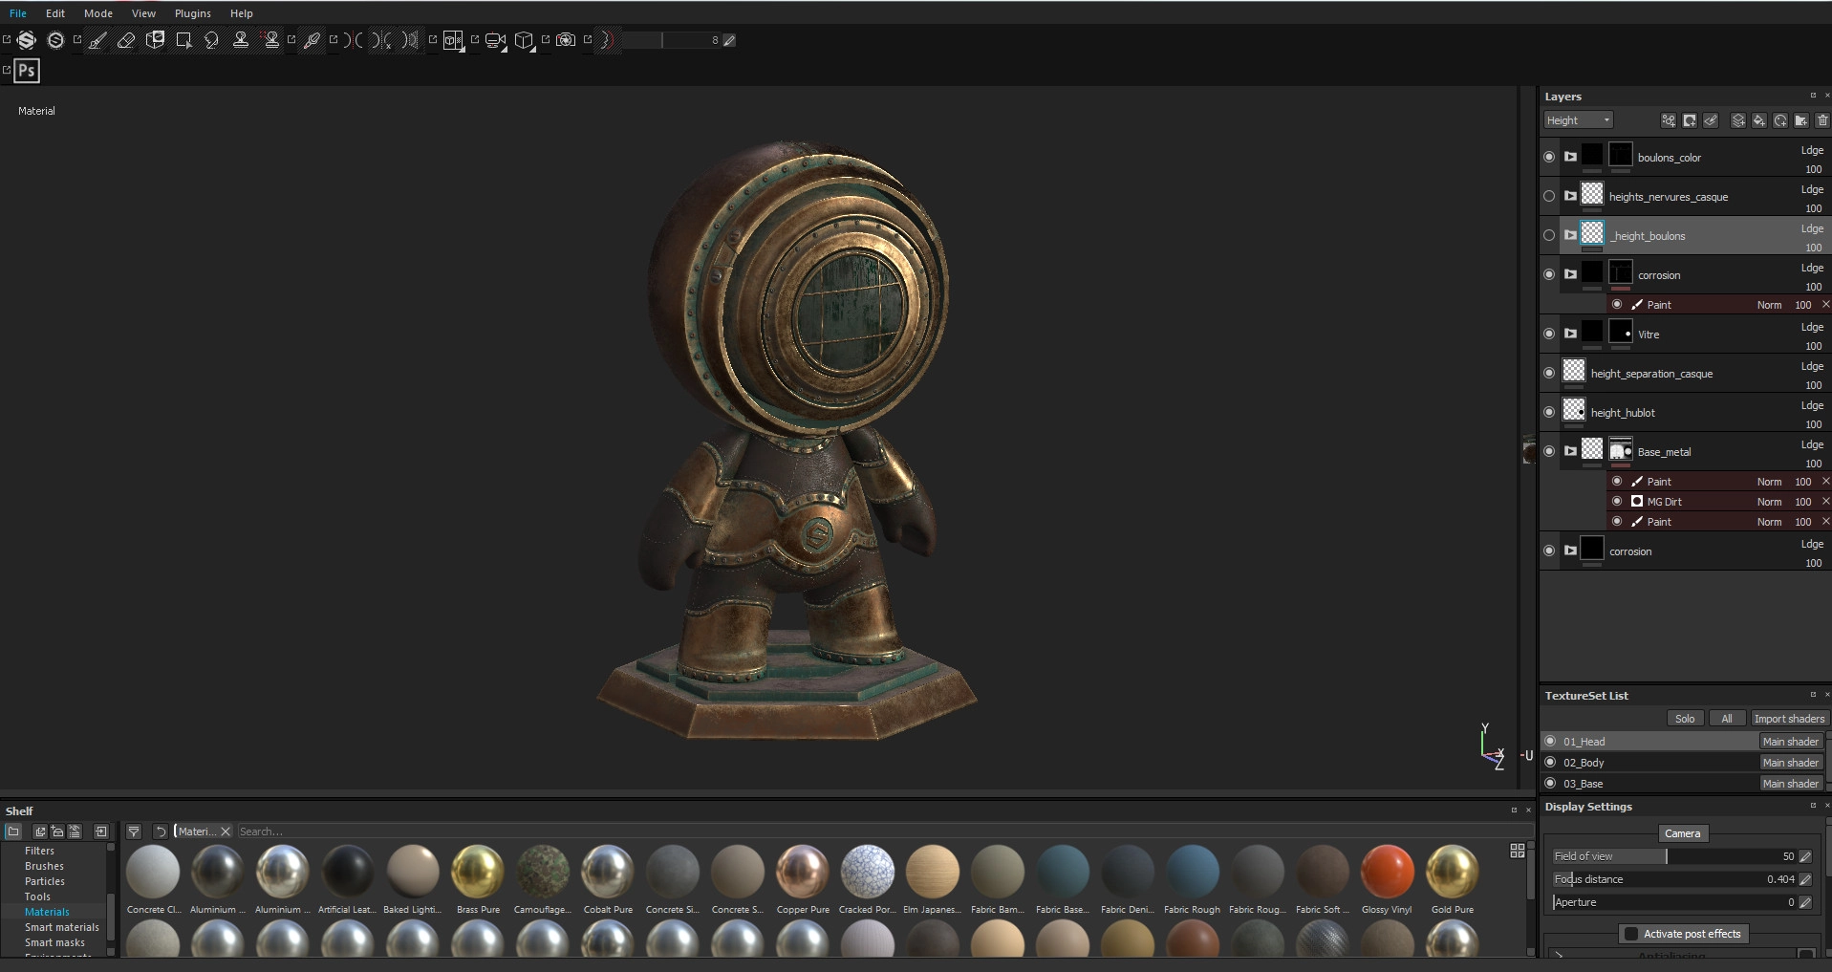The height and width of the screenshot is (972, 1832).
Task: Click the Photoshop export icon
Action: coord(27,71)
